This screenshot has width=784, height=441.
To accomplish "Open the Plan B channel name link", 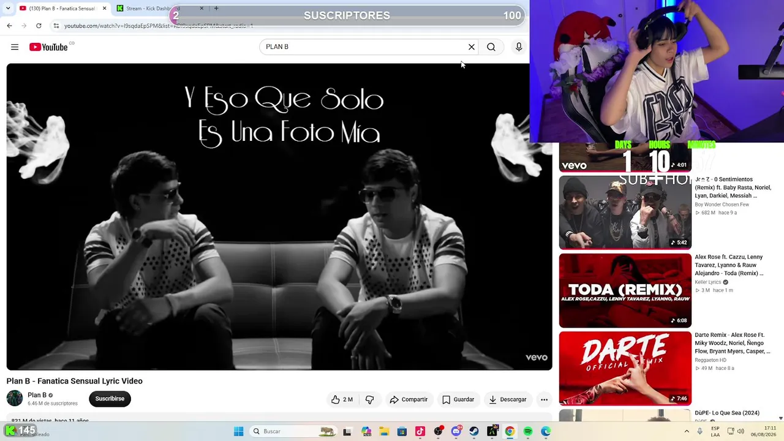I will point(37,395).
